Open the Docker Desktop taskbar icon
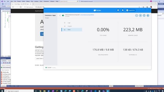Screen dimensions: 164x92 108,91
